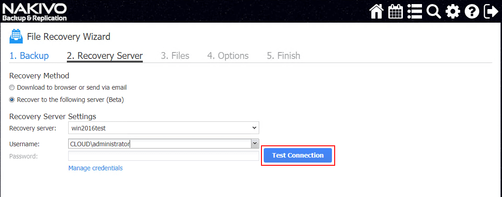This screenshot has width=502, height=197.
Task: Open the 4. Options step
Action: pyautogui.click(x=228, y=56)
